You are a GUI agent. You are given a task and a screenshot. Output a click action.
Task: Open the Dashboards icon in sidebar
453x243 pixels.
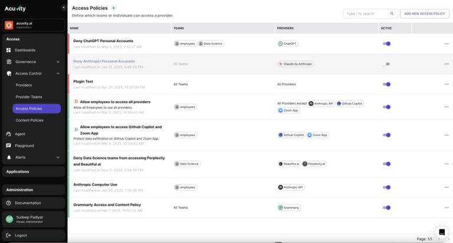point(9,50)
